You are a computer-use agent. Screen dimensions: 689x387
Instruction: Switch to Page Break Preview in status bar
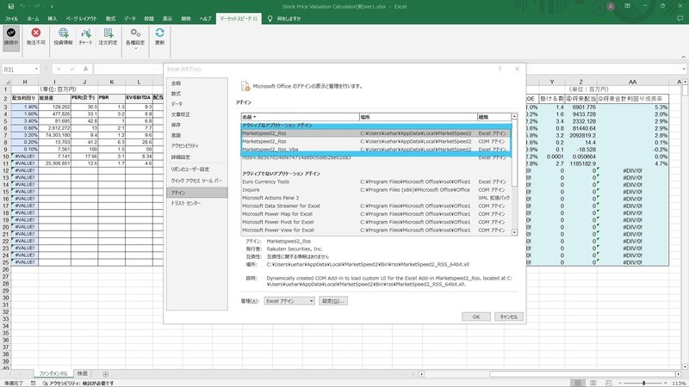tap(608, 383)
